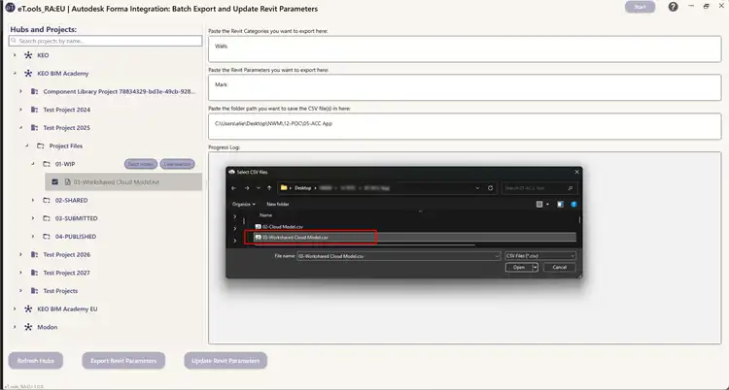Click the KEO hub icon

[28, 55]
